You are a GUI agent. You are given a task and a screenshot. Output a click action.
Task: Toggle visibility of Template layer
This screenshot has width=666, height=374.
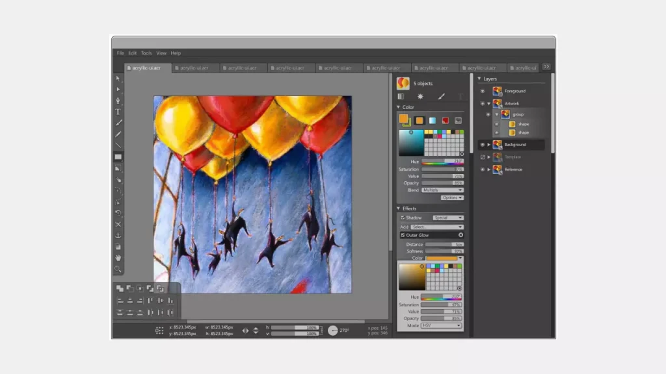[483, 157]
